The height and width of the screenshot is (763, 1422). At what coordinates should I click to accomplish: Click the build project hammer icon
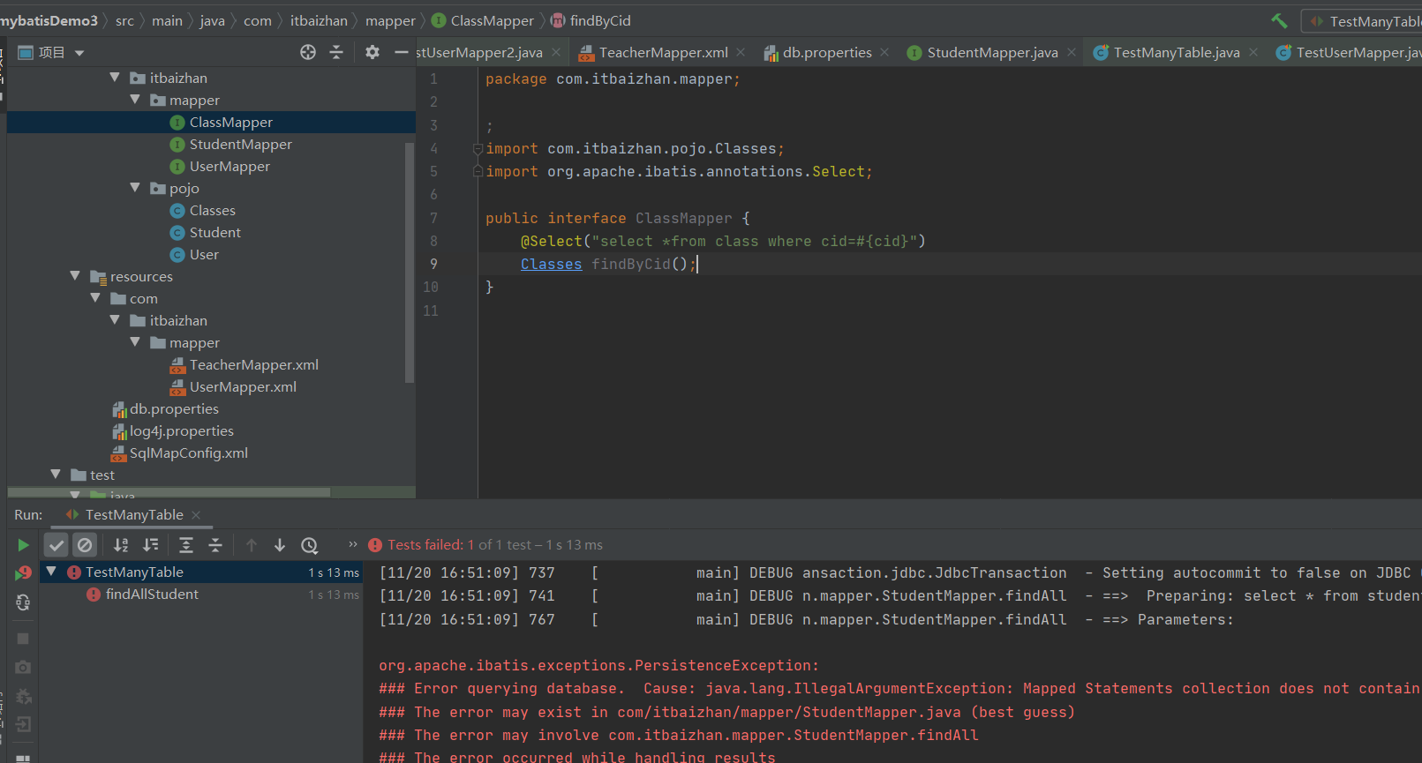pos(1279,20)
